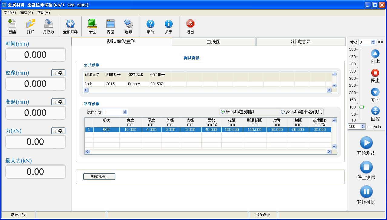Open a file with the 打开 icon

point(30,24)
